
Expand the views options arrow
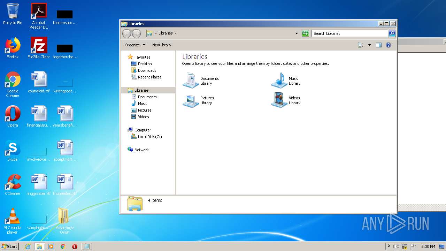pyautogui.click(x=369, y=45)
